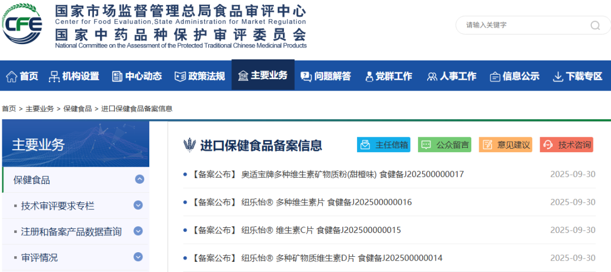The height and width of the screenshot is (272, 611).
Task: Open 审评情况 in the sidebar
Action: coord(40,258)
